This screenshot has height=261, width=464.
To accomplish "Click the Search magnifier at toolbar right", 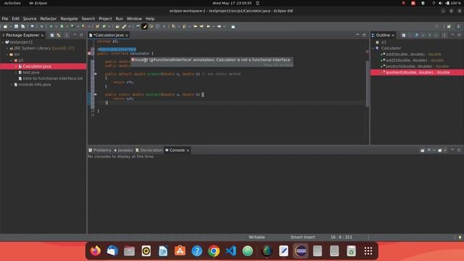I will point(436,27).
